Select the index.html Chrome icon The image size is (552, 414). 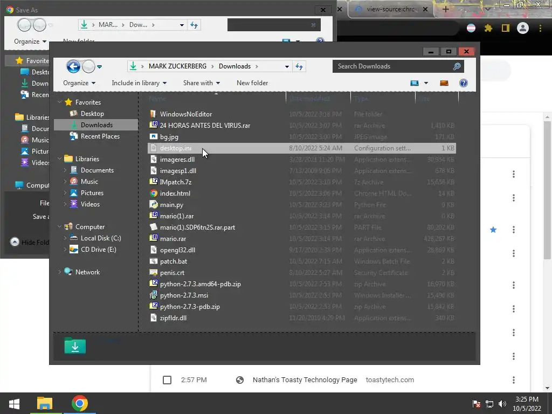click(153, 194)
